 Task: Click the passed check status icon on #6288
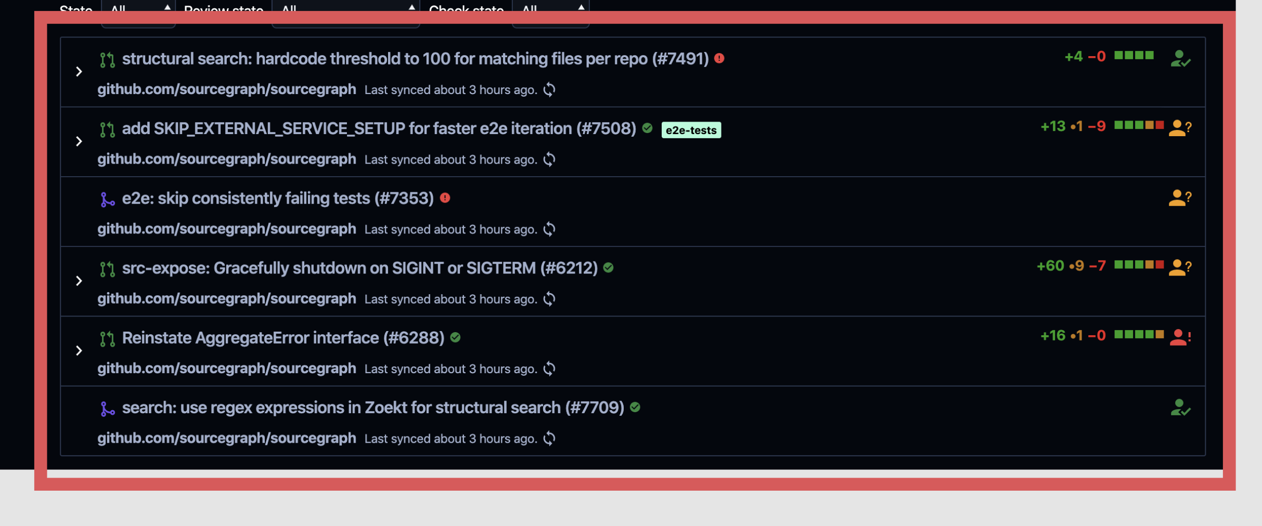click(x=455, y=337)
